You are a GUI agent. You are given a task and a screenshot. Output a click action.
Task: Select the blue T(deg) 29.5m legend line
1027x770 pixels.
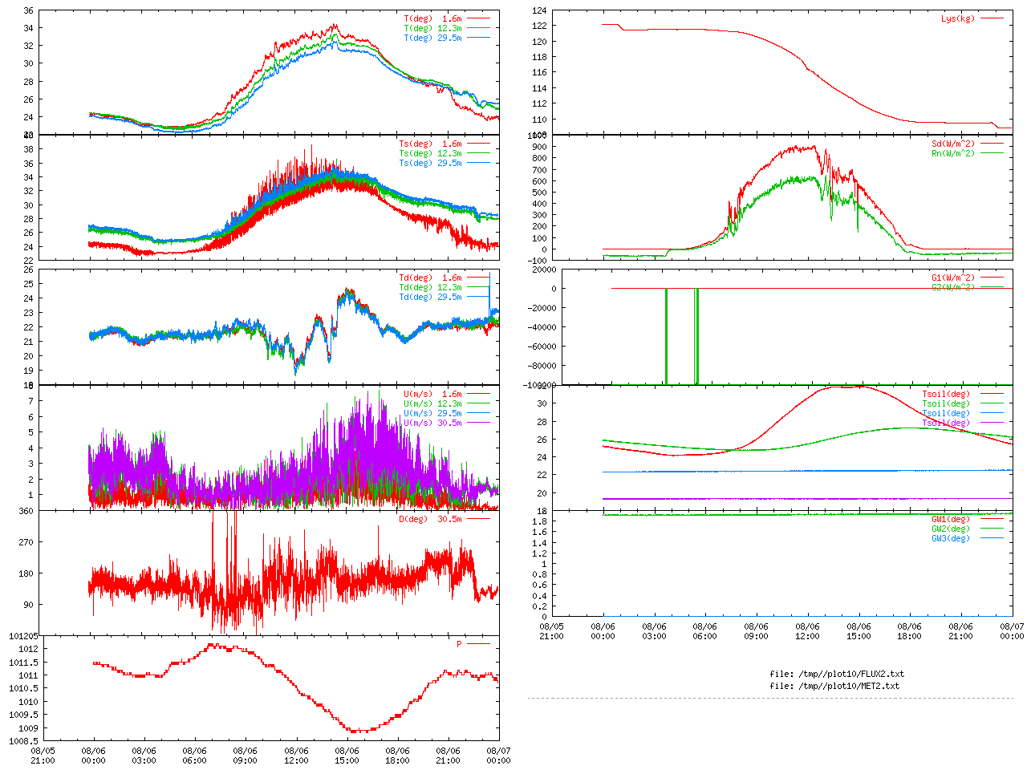pyautogui.click(x=478, y=38)
